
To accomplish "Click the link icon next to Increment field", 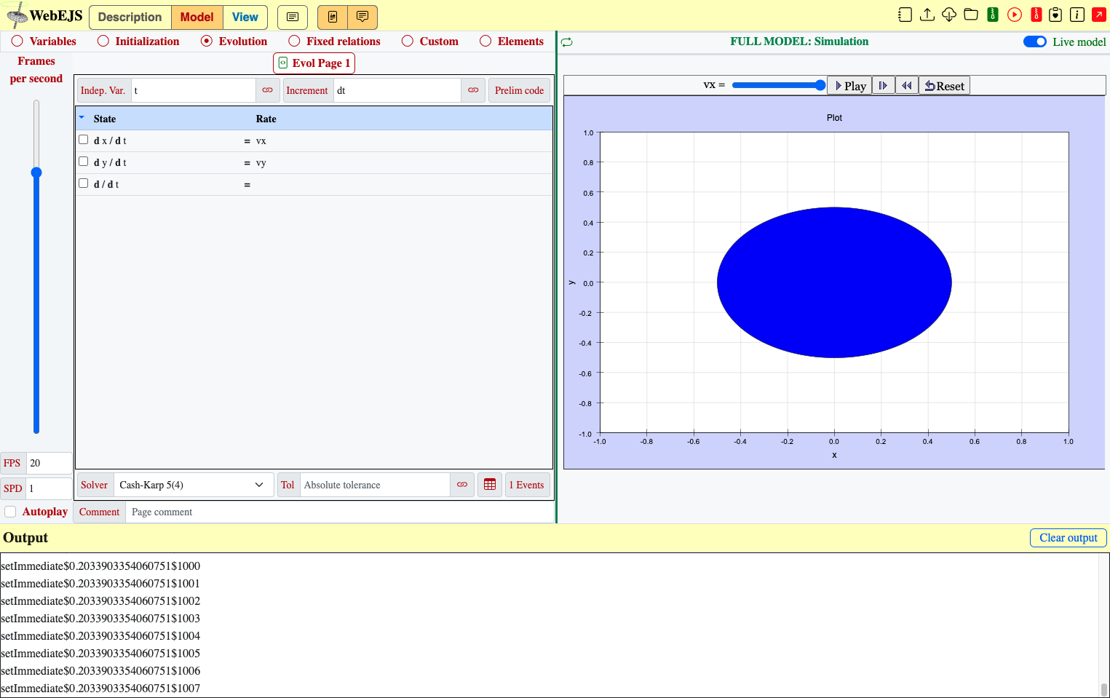I will (473, 90).
